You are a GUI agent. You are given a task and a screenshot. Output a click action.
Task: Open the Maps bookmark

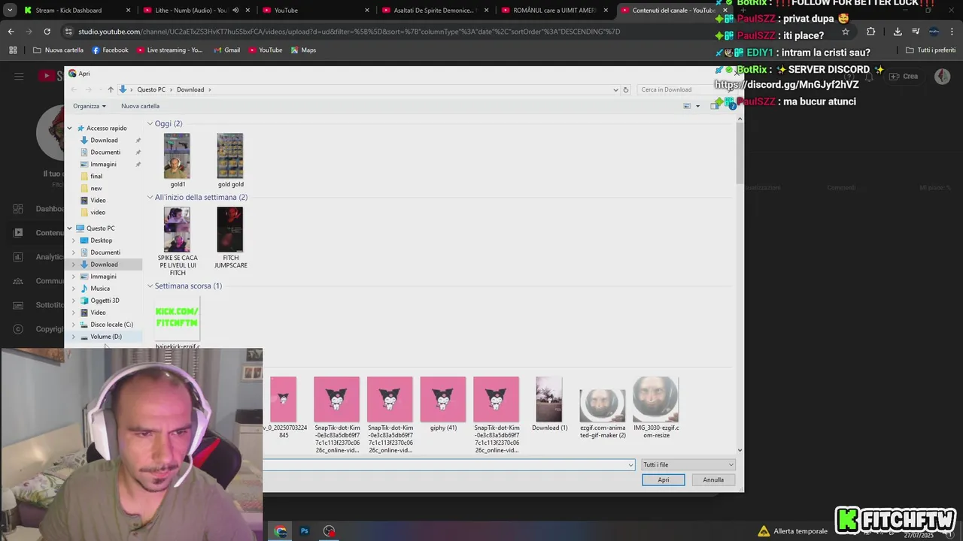coord(303,50)
